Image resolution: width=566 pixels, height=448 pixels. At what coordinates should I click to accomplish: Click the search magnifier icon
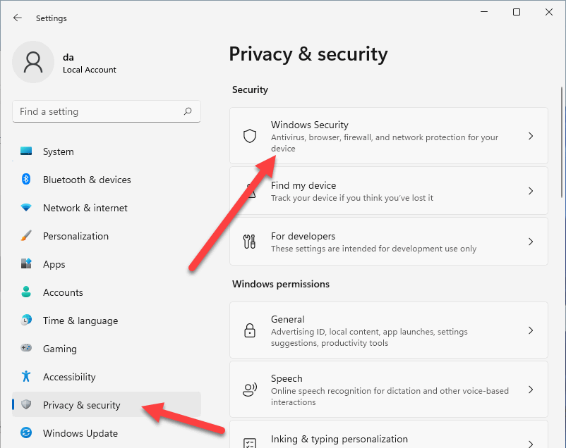coord(188,111)
